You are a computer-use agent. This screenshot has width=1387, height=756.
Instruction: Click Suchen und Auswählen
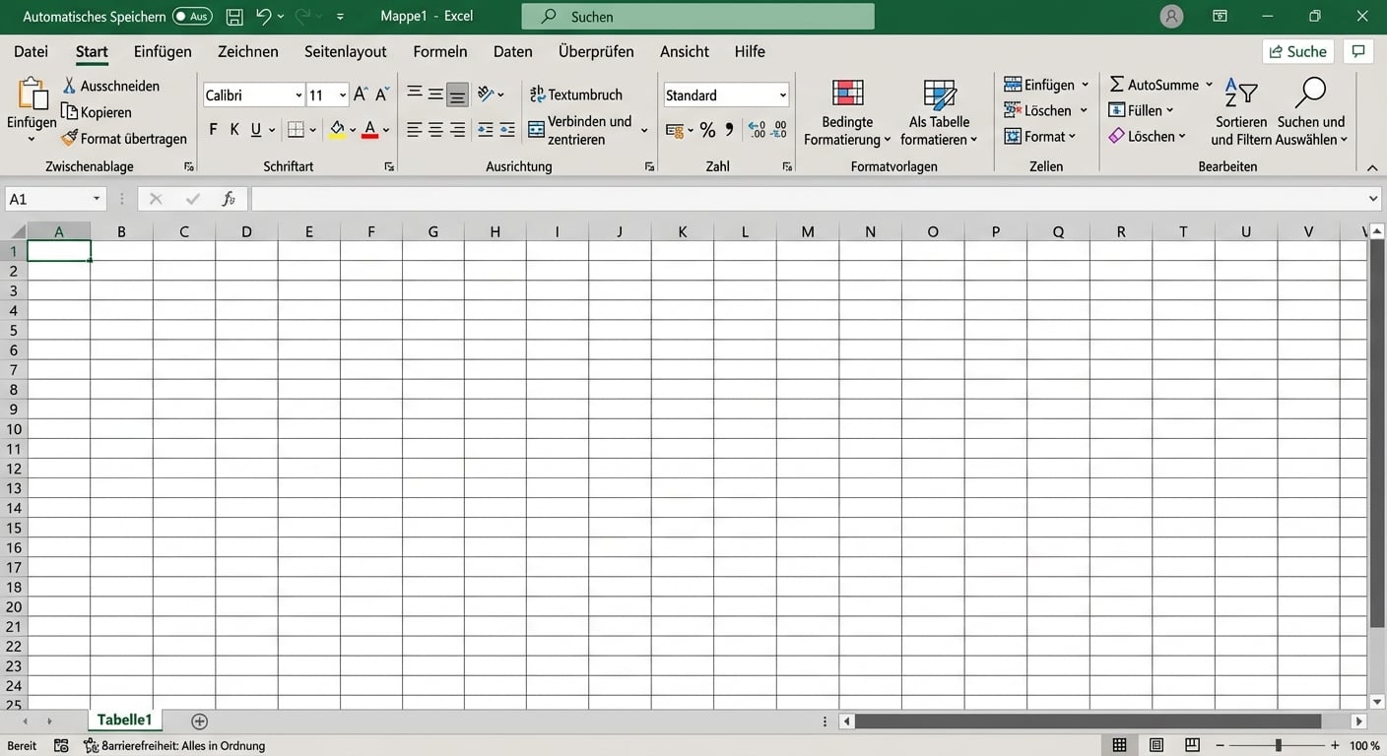coord(1311,113)
